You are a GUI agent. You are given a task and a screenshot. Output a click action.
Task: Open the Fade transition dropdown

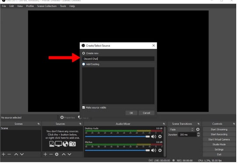(181, 130)
